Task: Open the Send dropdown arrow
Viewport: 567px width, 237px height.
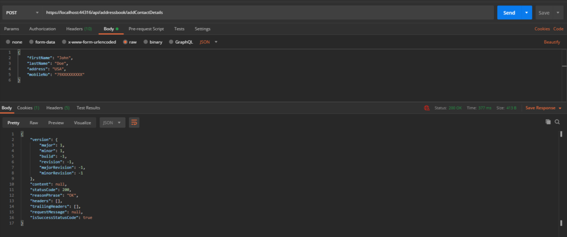Action: [527, 13]
